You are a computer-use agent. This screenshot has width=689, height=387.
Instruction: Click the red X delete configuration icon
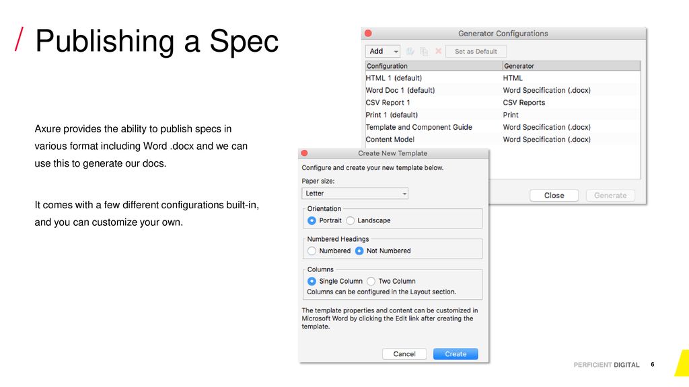tap(438, 51)
